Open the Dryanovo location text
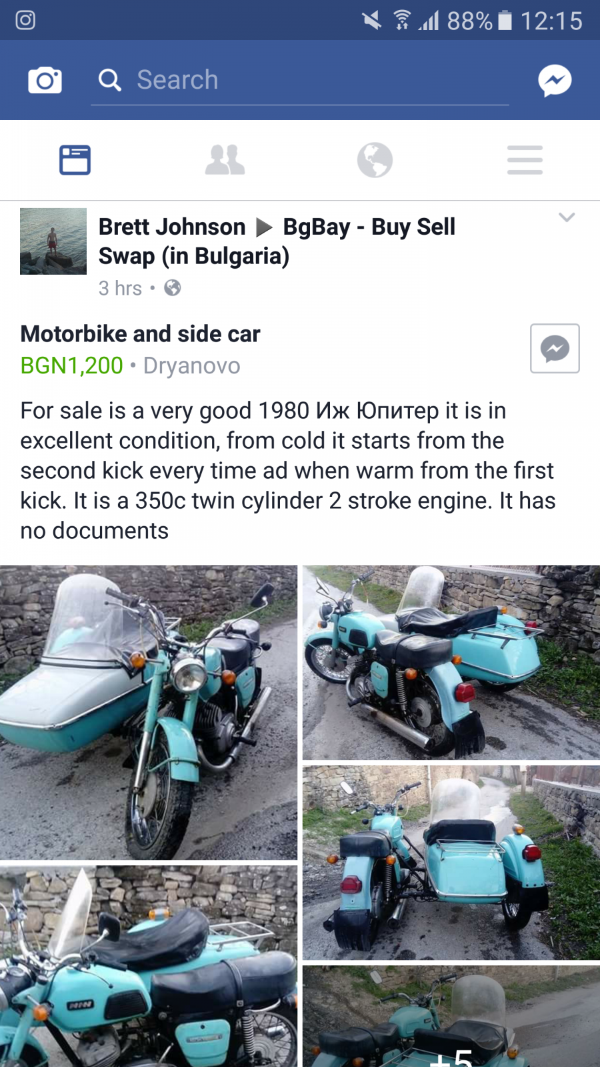Screen dimensions: 600x1067 pyautogui.click(x=192, y=365)
